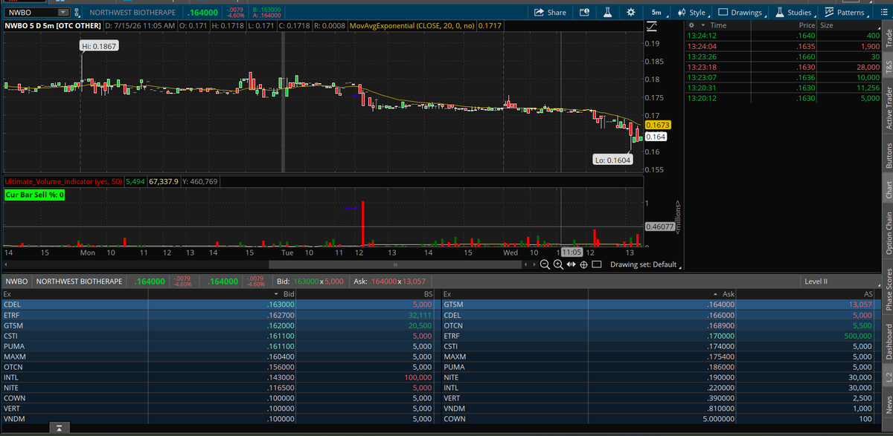Click the Hi: 0.1867 price bubble
The image size is (893, 436).
[x=100, y=46]
